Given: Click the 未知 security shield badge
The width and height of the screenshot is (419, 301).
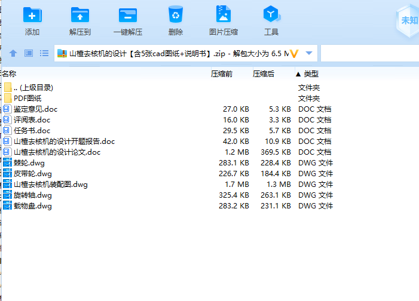Looking at the screenshot, I should click(x=408, y=21).
